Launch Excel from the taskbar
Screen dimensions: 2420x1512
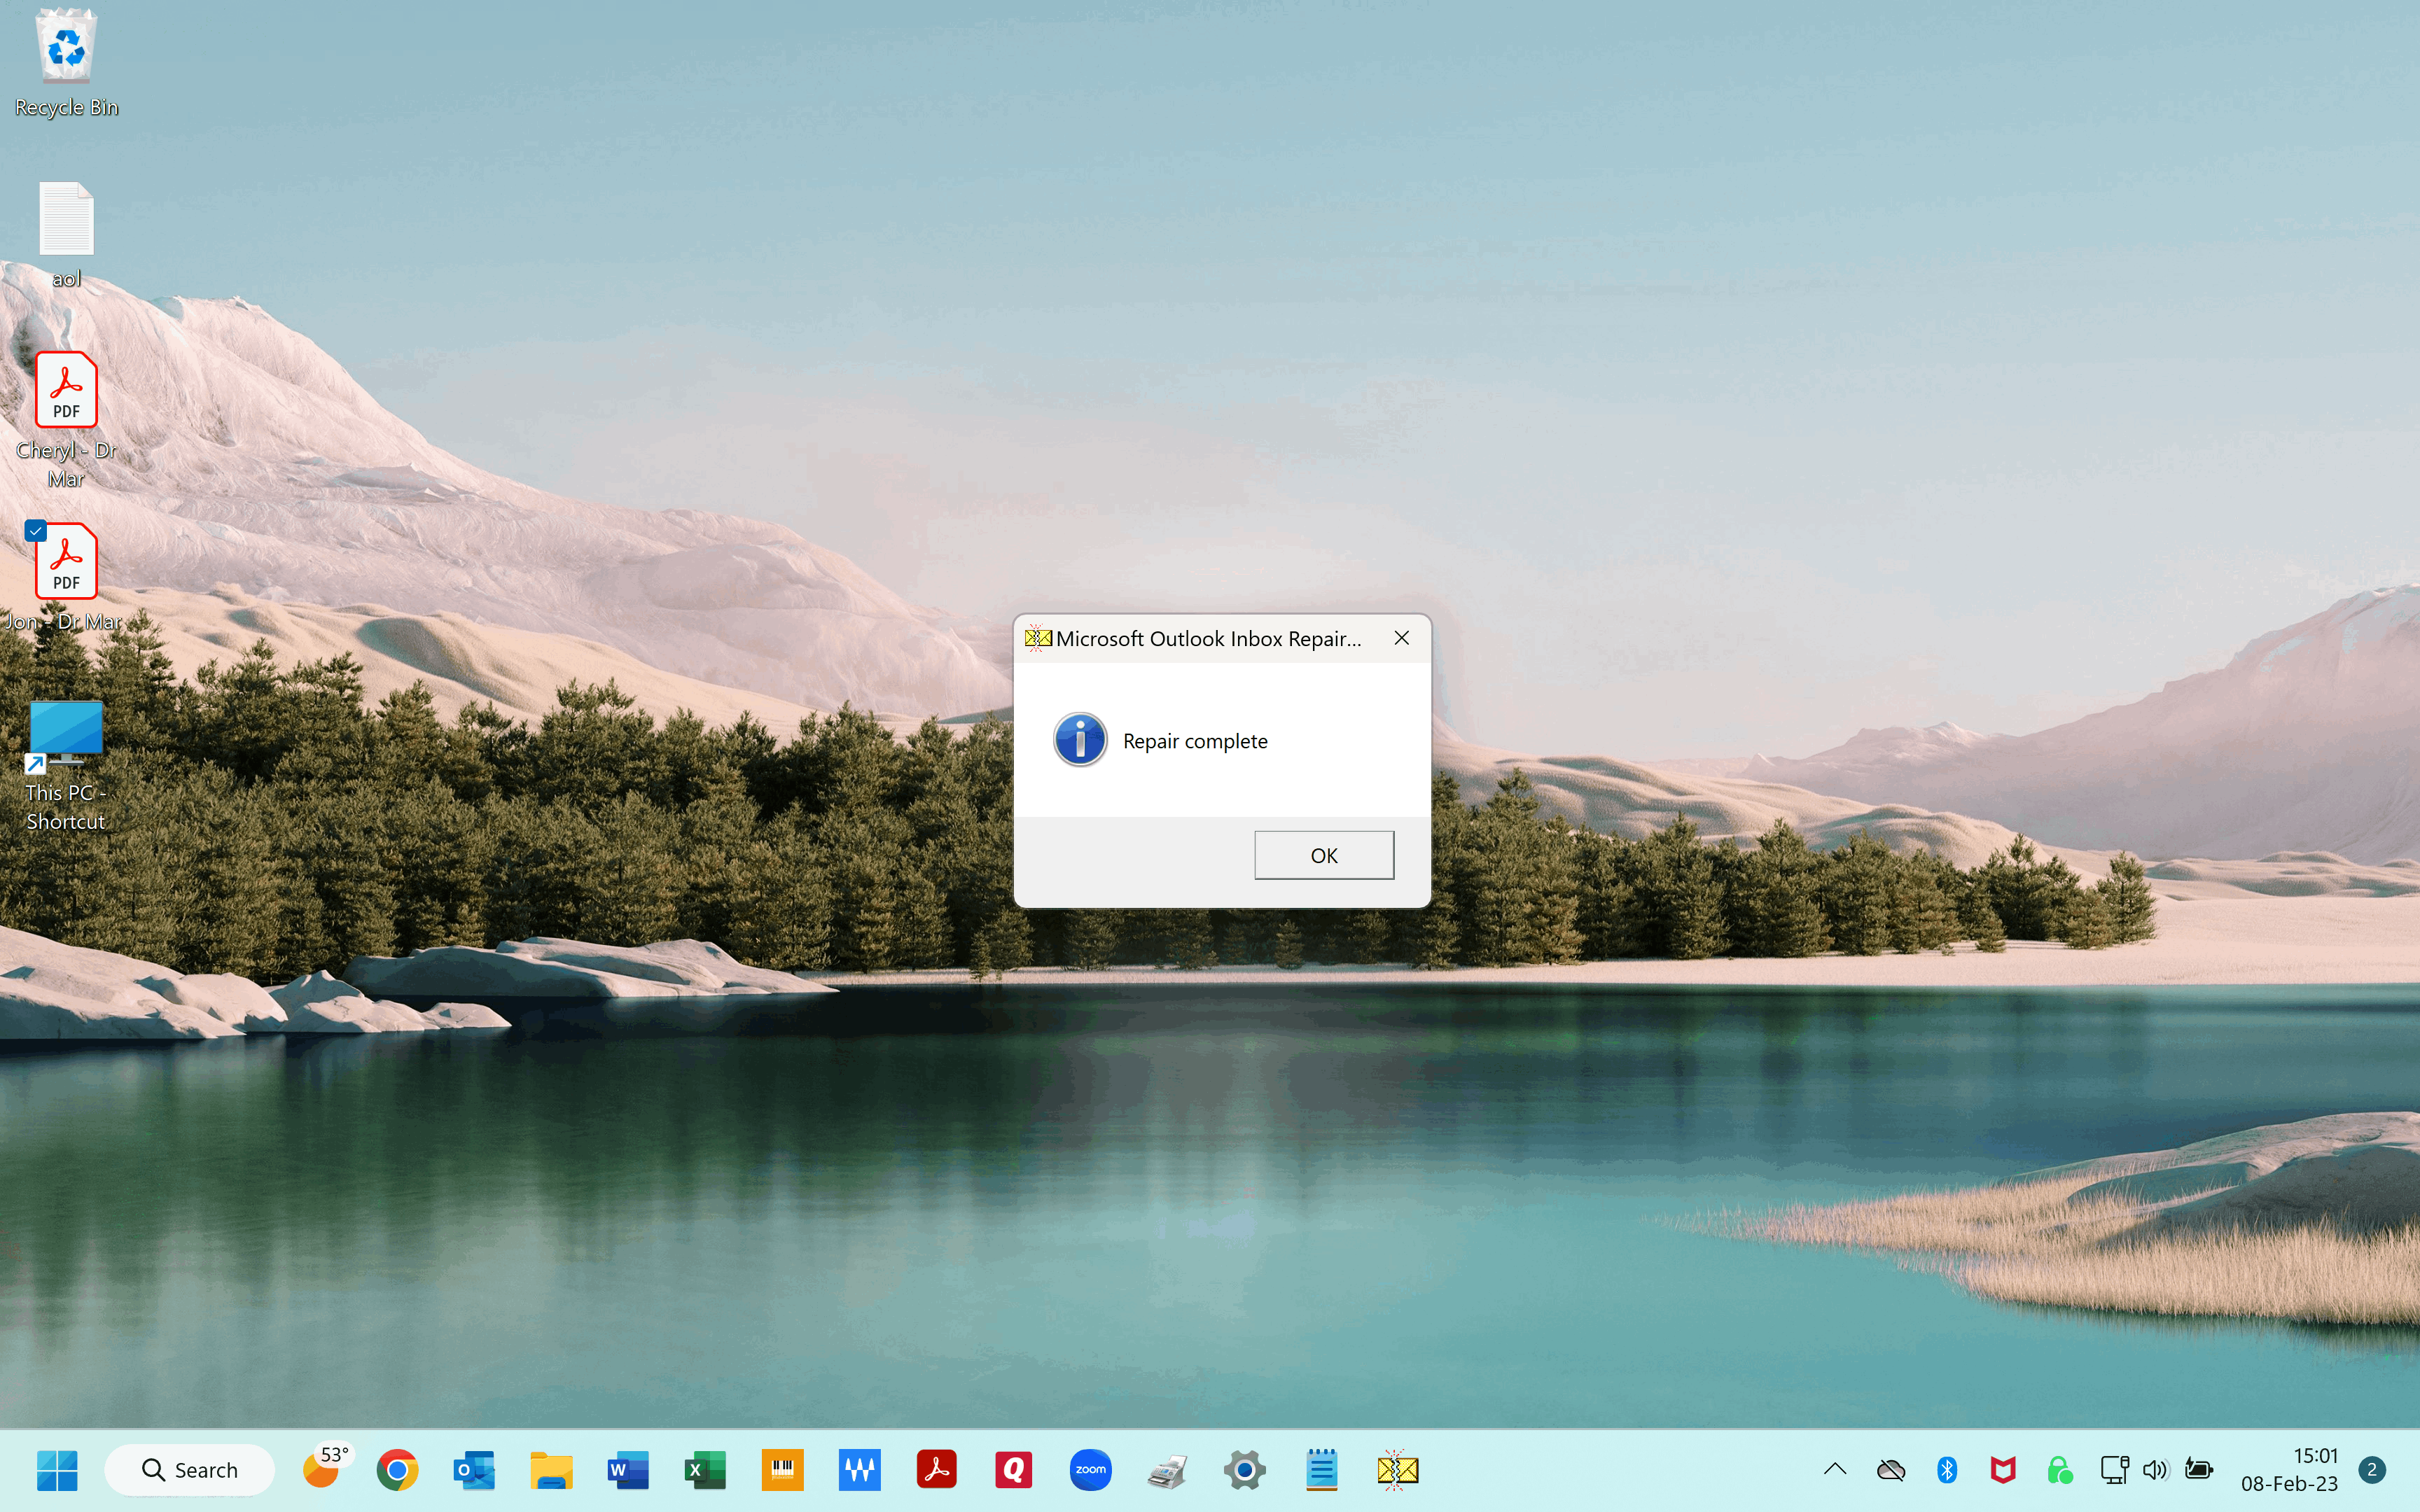pyautogui.click(x=705, y=1469)
